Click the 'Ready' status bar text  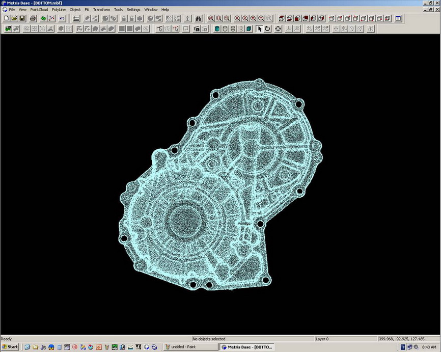(6, 339)
